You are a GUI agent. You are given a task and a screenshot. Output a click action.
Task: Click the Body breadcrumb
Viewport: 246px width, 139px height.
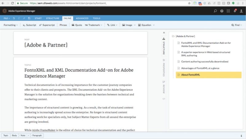pos(14,135)
